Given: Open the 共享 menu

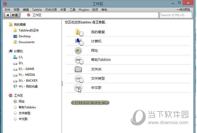Looking at the screenshot, I should click(63, 10).
